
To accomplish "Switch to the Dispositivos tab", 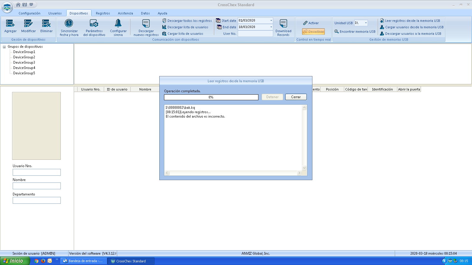I will point(79,13).
